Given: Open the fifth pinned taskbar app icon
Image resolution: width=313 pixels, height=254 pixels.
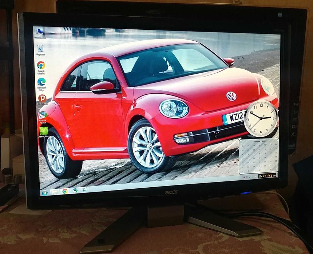Looking at the screenshot, I should (85, 189).
